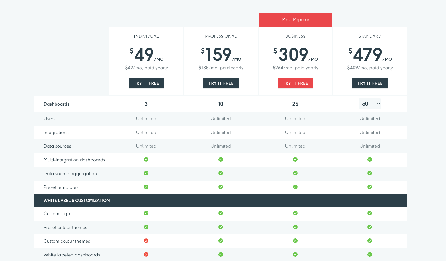Click Try It Free under the Professional plan
Viewport: 446px width, 261px height.
[x=221, y=83]
